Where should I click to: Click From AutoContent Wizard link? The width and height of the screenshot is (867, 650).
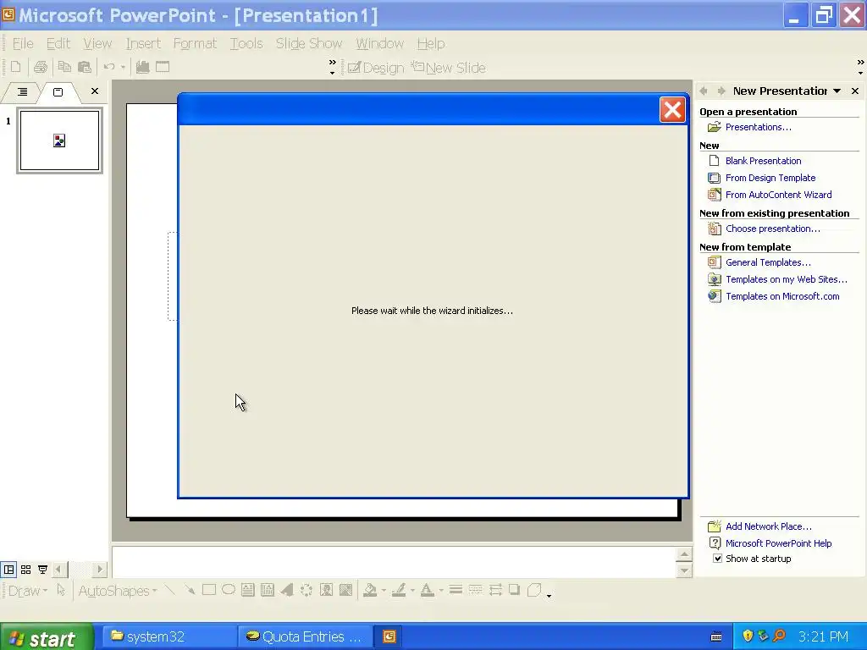(778, 195)
